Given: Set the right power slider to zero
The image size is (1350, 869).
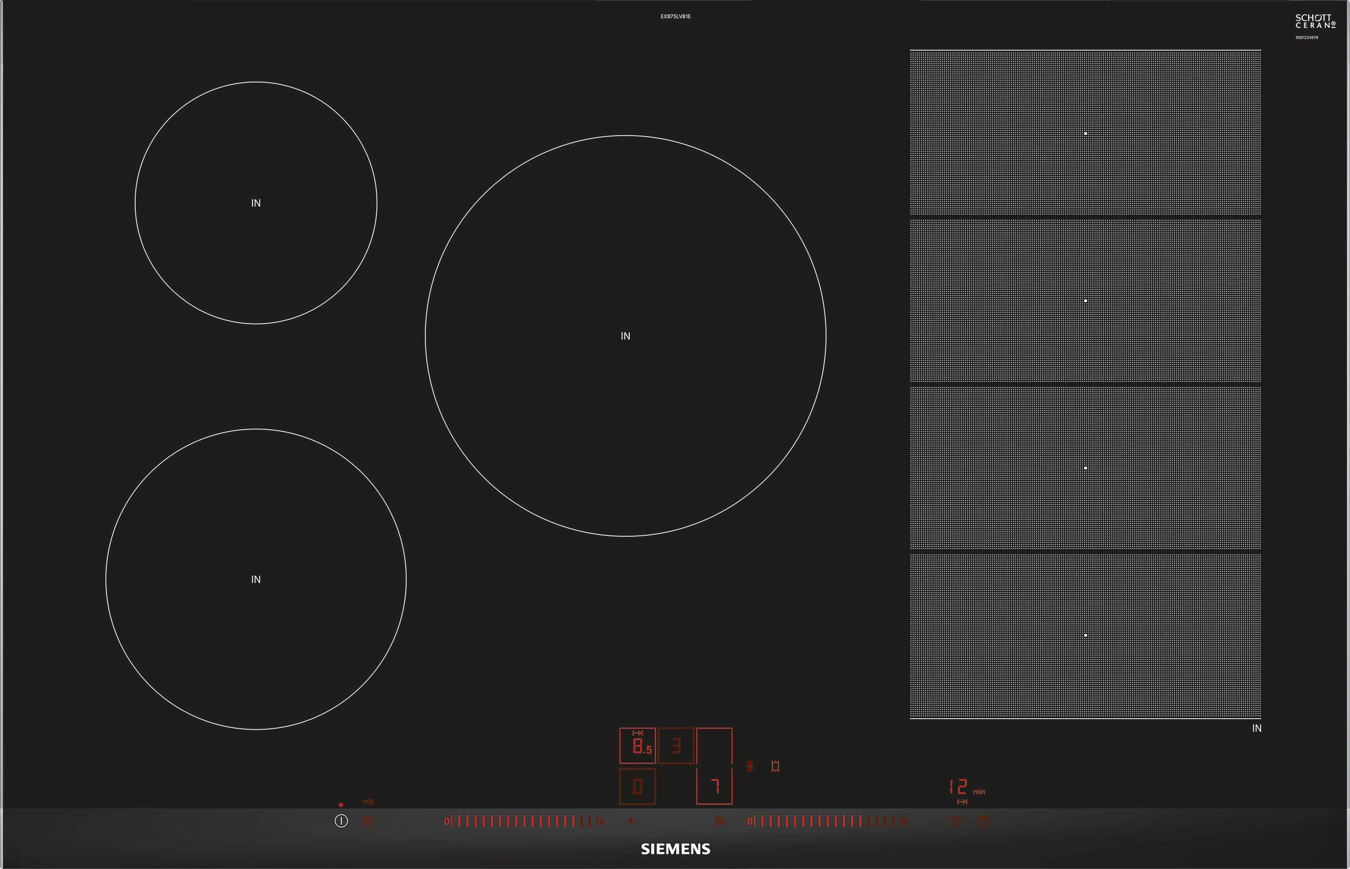Looking at the screenshot, I should point(749,821).
